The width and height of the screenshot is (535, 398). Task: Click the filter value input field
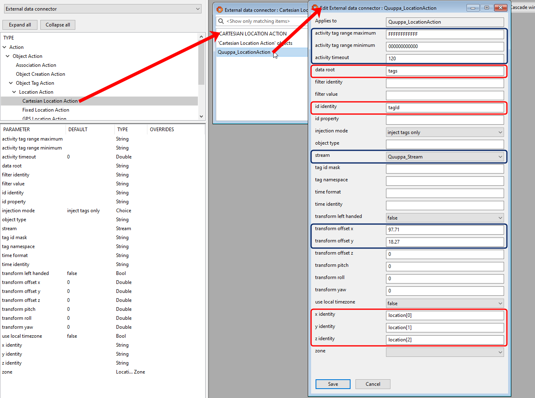pyautogui.click(x=445, y=95)
